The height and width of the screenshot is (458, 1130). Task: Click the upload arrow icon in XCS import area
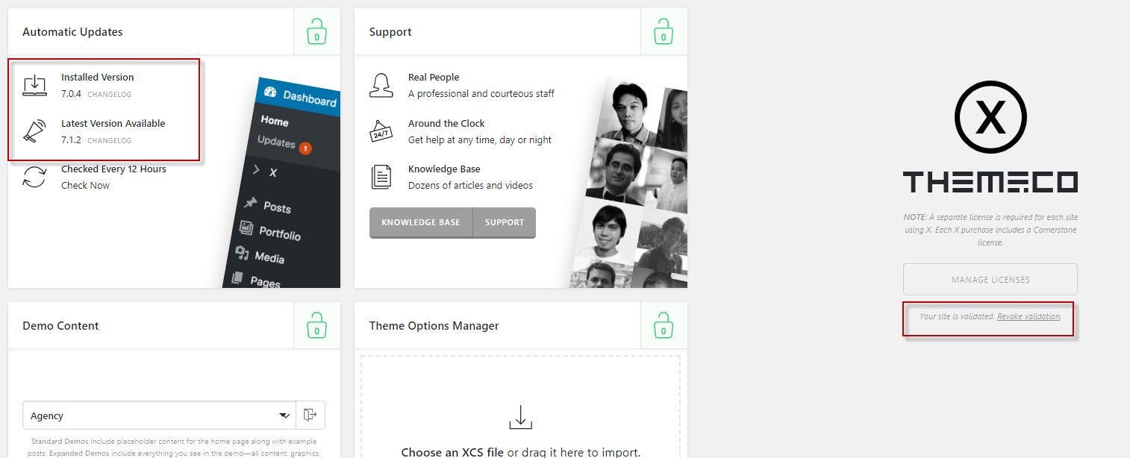tap(520, 417)
